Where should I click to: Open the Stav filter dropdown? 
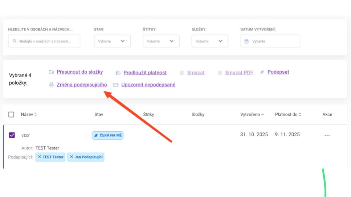pos(112,41)
